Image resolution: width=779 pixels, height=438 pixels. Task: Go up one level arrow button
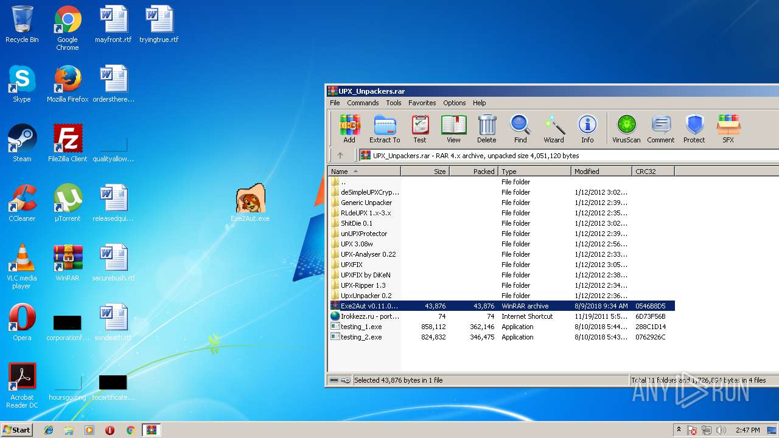click(x=340, y=156)
